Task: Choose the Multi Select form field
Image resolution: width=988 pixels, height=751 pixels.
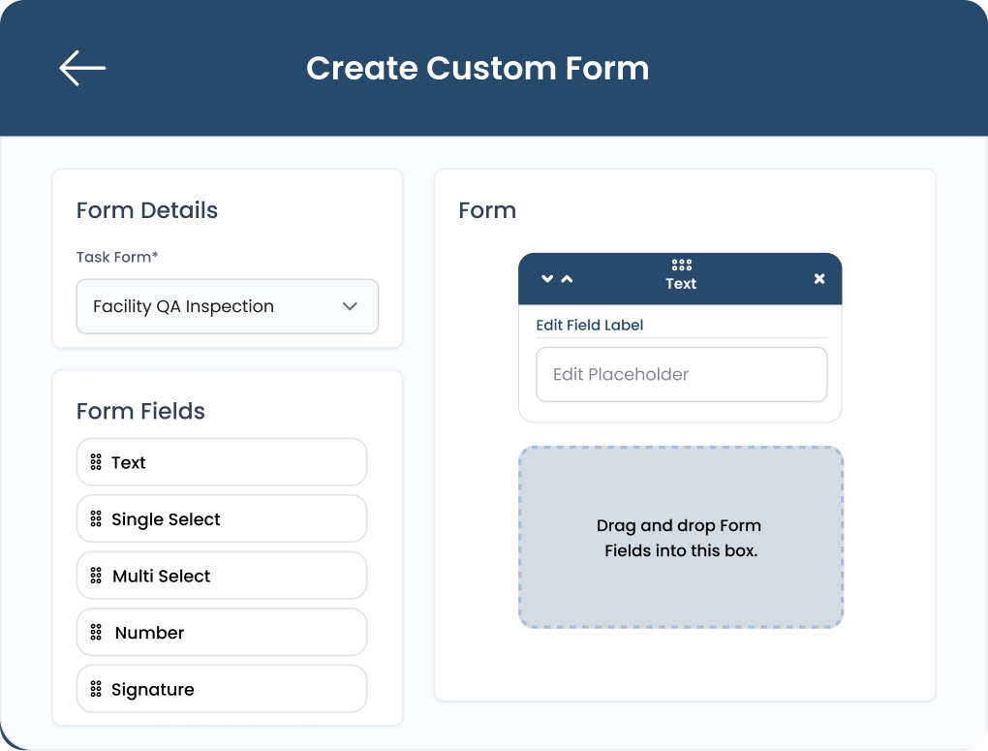Action: pyautogui.click(x=222, y=576)
